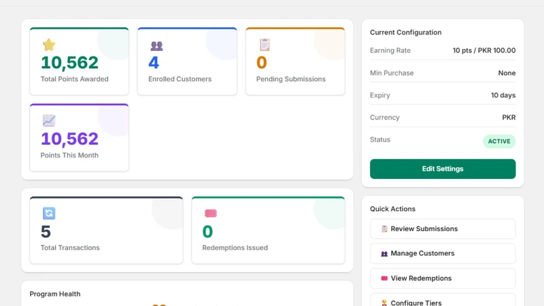Click the Total Transactions label
The height and width of the screenshot is (306, 544).
70,248
